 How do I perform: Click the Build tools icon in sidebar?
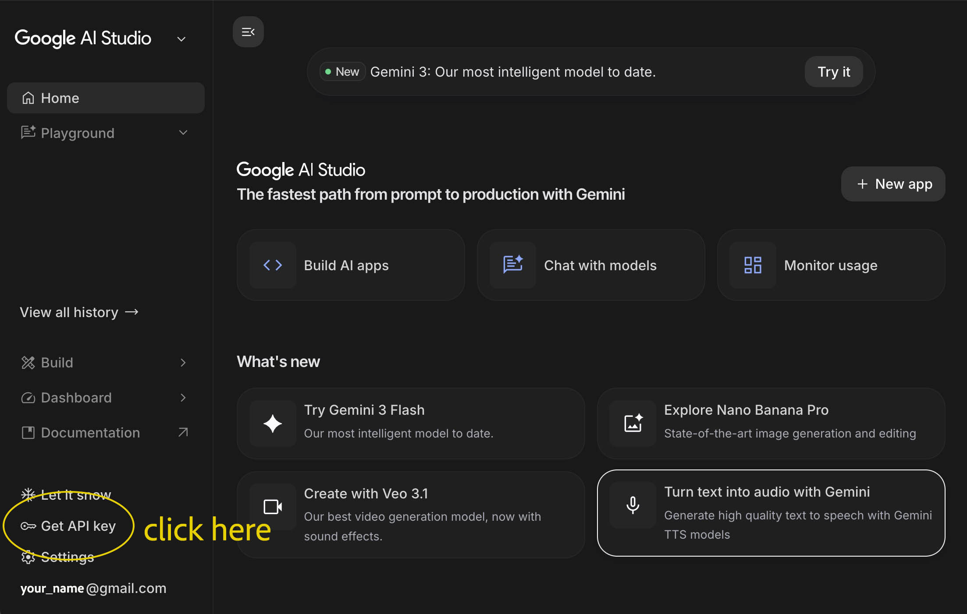pyautogui.click(x=28, y=363)
